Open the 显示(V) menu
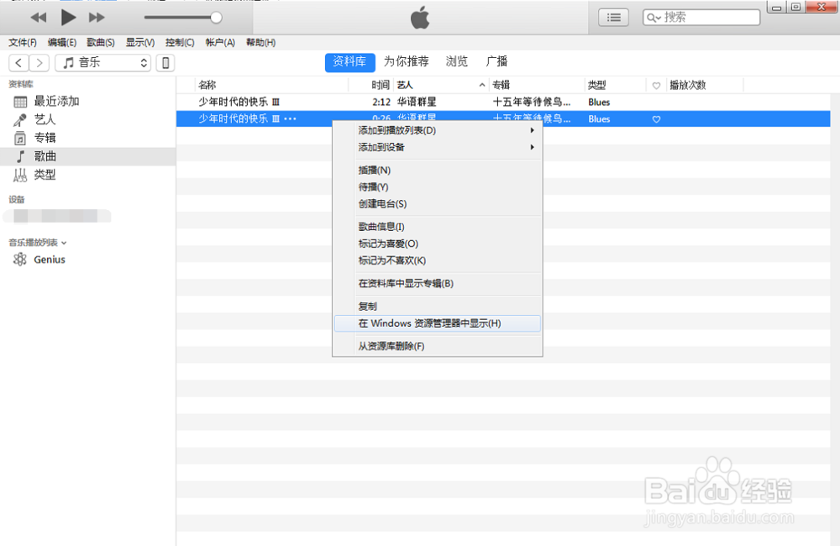 pos(139,42)
